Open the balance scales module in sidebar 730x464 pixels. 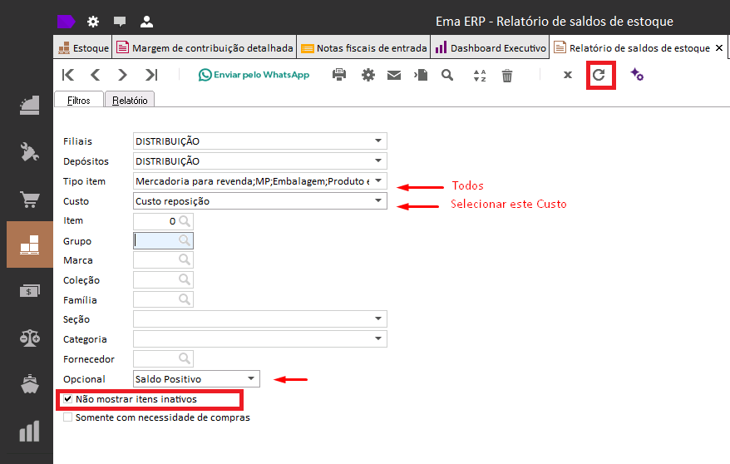coord(30,337)
